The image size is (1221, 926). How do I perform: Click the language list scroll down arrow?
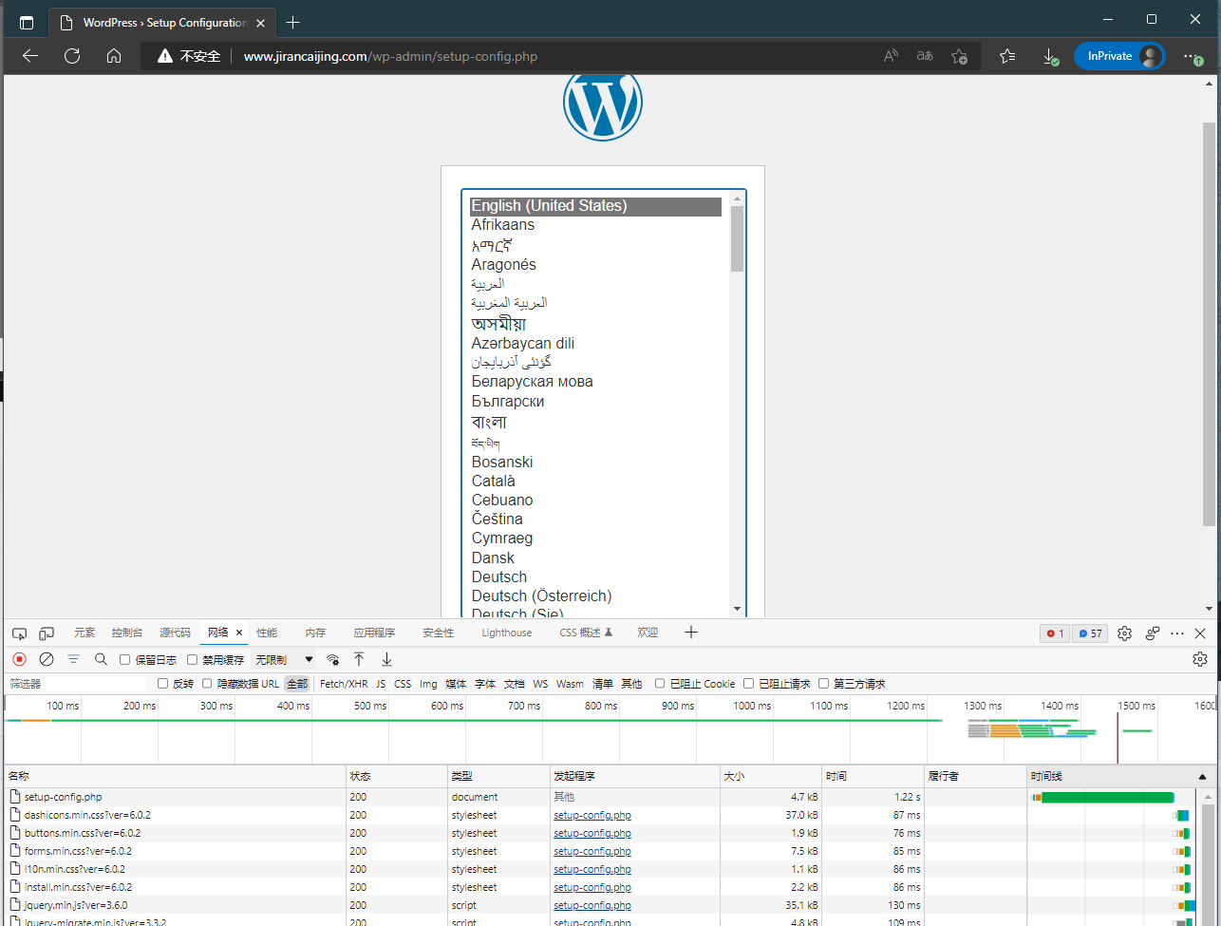point(737,609)
